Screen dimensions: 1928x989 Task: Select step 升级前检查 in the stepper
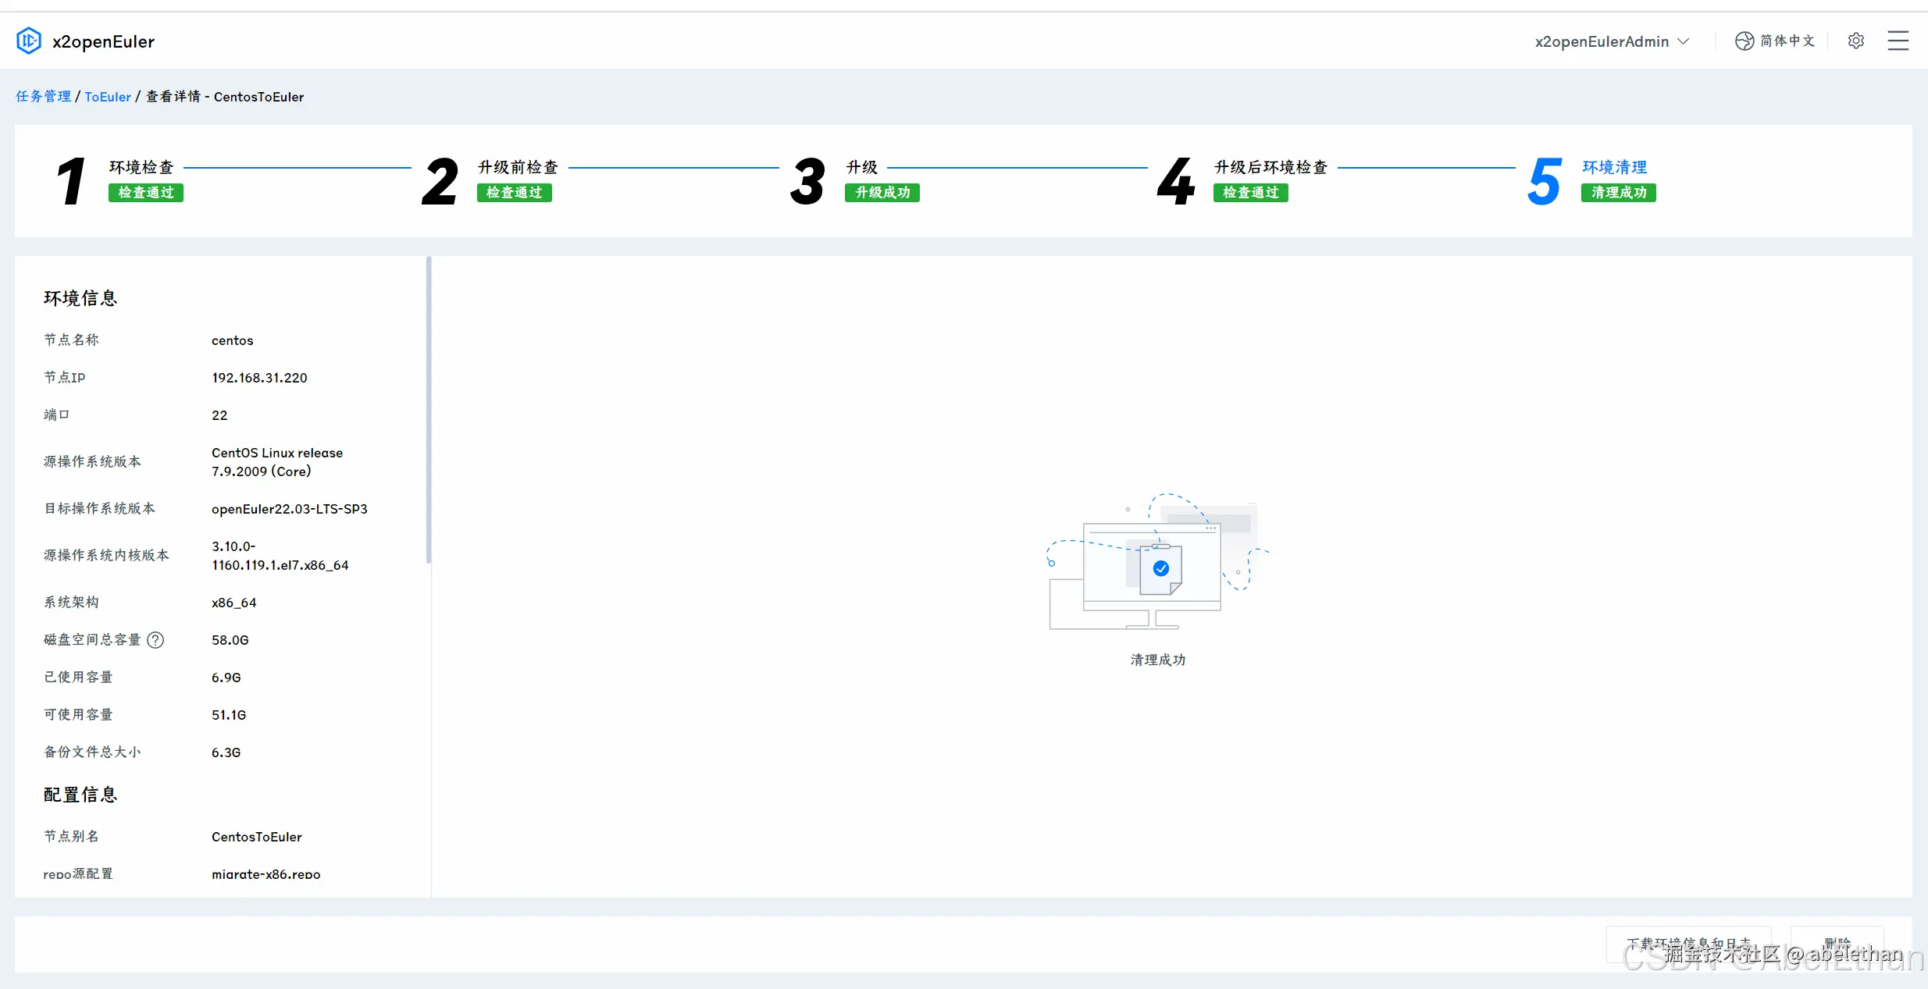click(x=518, y=167)
